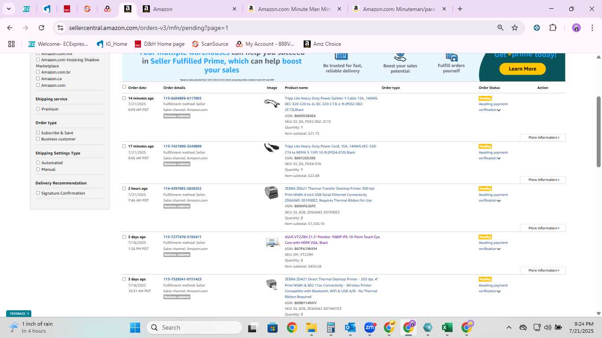The height and width of the screenshot is (338, 602).
Task: Open the ScanSource bookmark
Action: coord(210,44)
